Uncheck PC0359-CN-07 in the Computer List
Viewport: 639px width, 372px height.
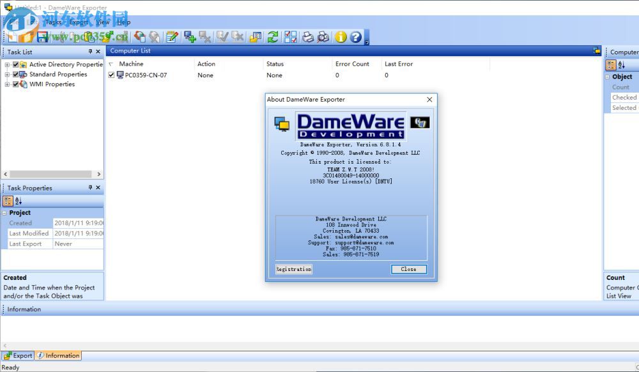[x=111, y=75]
